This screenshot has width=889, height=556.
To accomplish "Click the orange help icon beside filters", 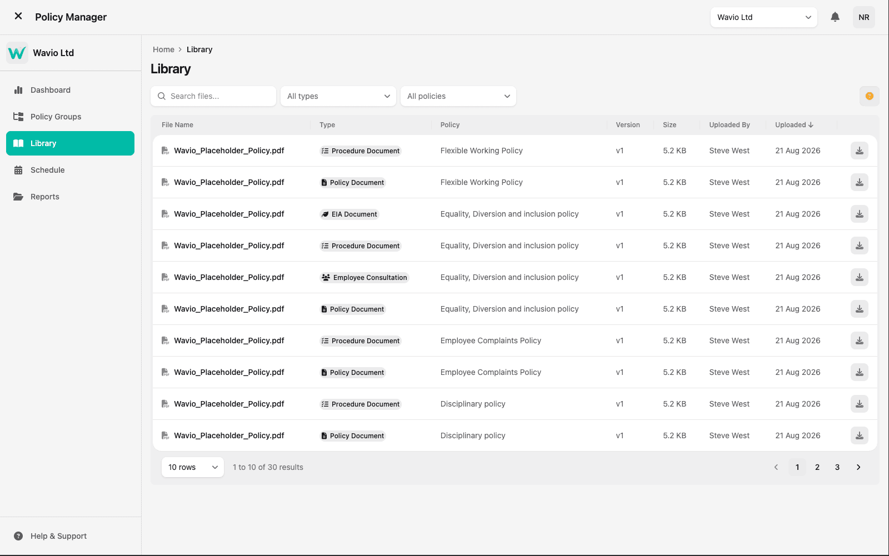I will point(870,96).
